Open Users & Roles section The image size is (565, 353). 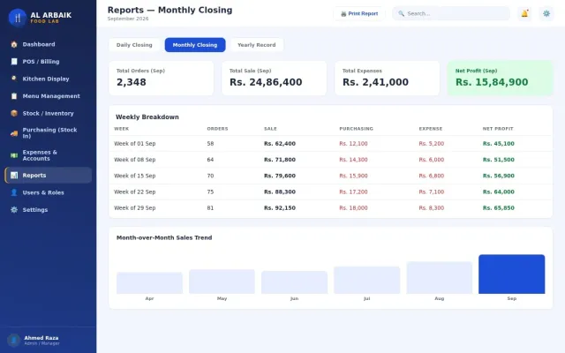49,192
